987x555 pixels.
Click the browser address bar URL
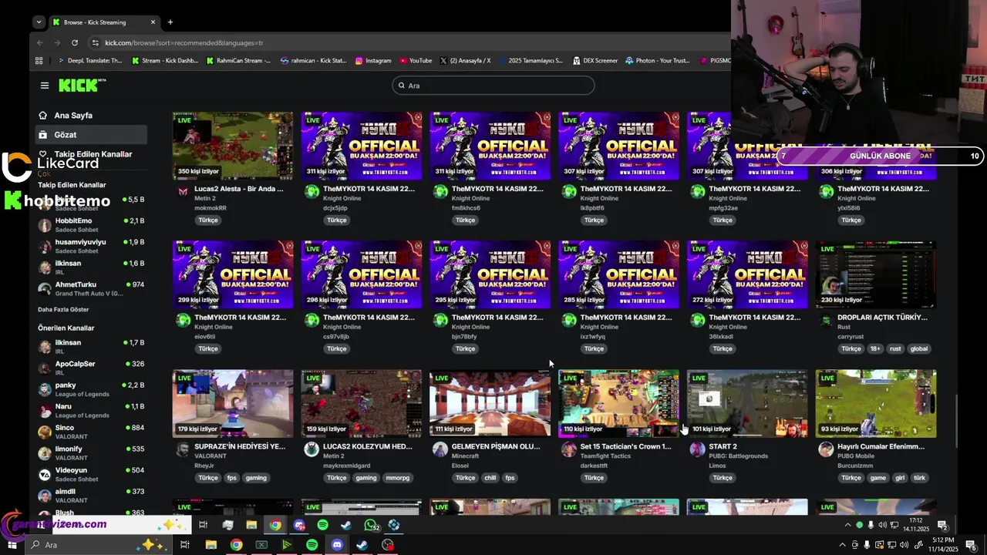184,43
